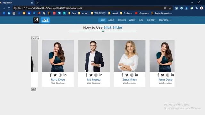Open Twitter icon under MJ Maraz

91,75
